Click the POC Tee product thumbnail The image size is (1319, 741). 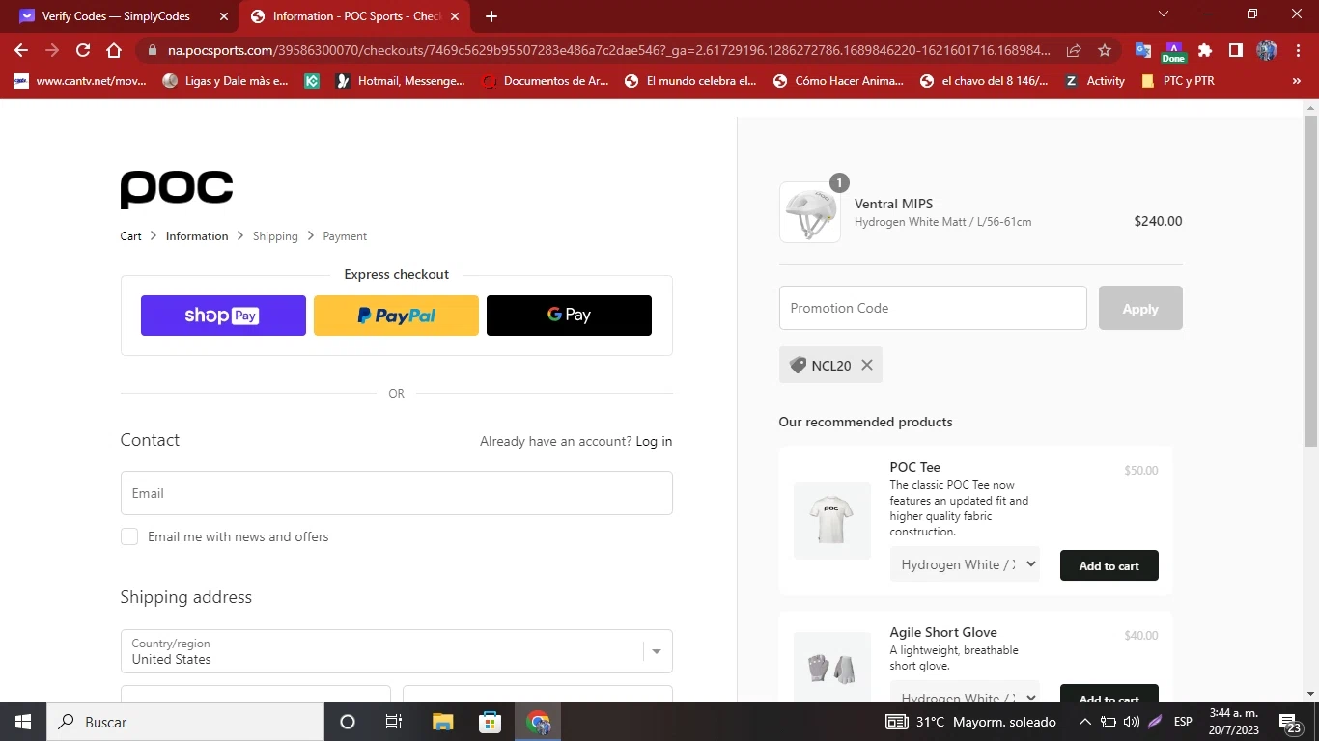point(832,521)
